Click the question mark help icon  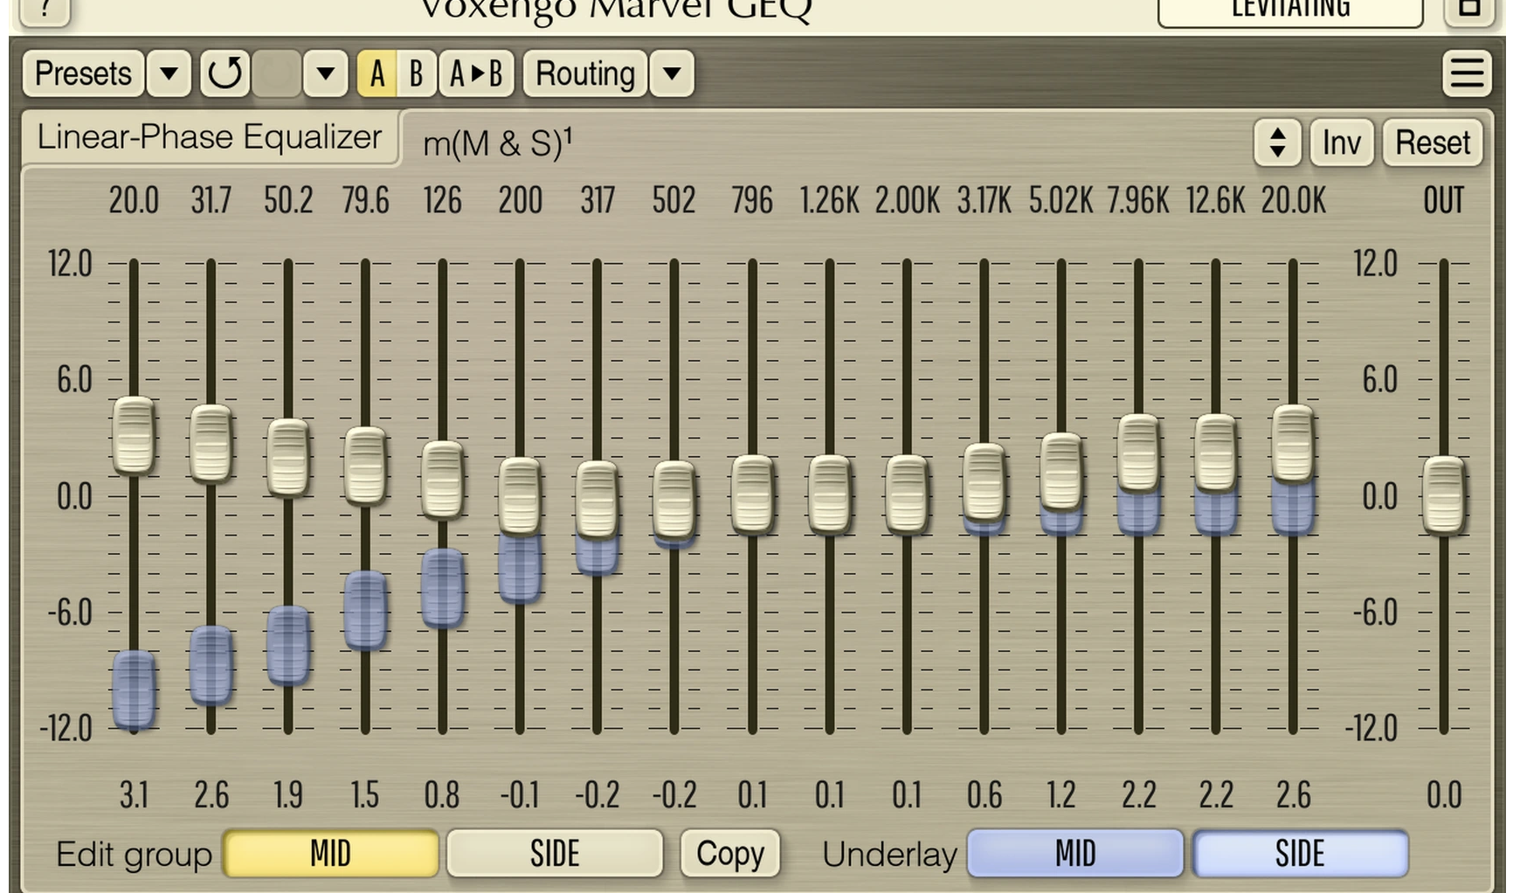[x=45, y=10]
